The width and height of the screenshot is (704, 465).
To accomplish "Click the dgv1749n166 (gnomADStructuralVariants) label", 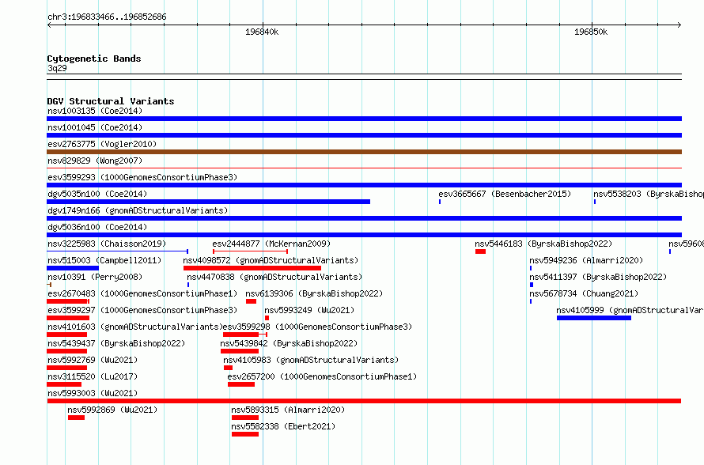I will 138,210.
